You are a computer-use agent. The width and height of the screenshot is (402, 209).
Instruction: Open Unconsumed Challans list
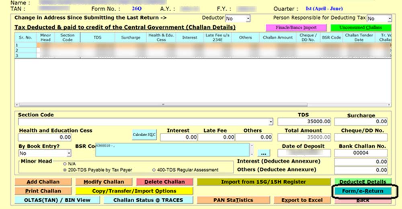[x=360, y=28]
